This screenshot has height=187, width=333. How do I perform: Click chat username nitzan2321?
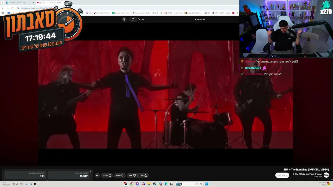(x=253, y=68)
